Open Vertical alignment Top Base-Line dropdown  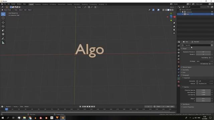pyautogui.click(x=203, y=84)
